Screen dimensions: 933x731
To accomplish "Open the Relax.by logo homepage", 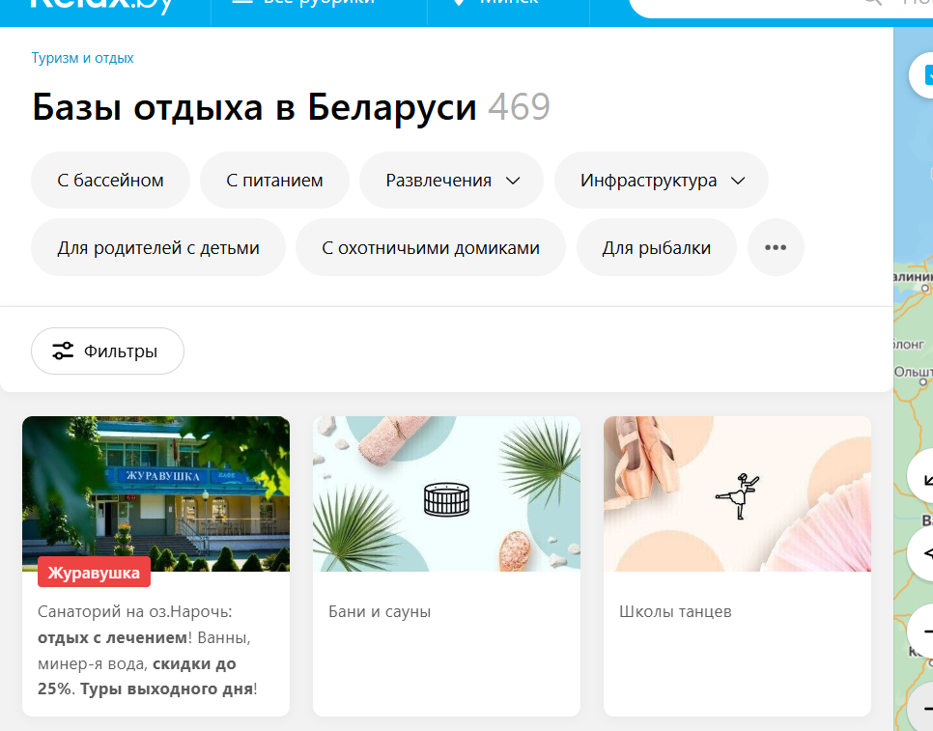I will (x=102, y=5).
